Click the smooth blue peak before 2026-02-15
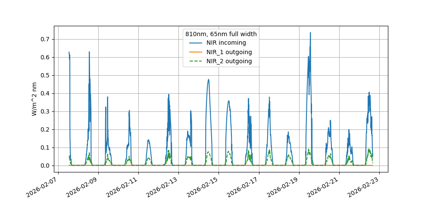This screenshot has width=431, height=215. coord(209,80)
